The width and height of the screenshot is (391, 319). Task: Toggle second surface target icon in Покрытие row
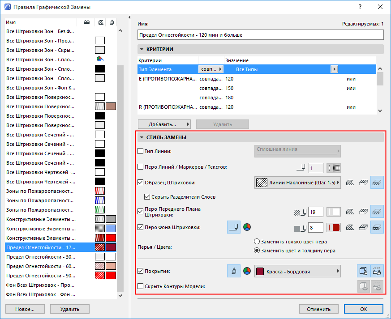pyautogui.click(x=377, y=271)
